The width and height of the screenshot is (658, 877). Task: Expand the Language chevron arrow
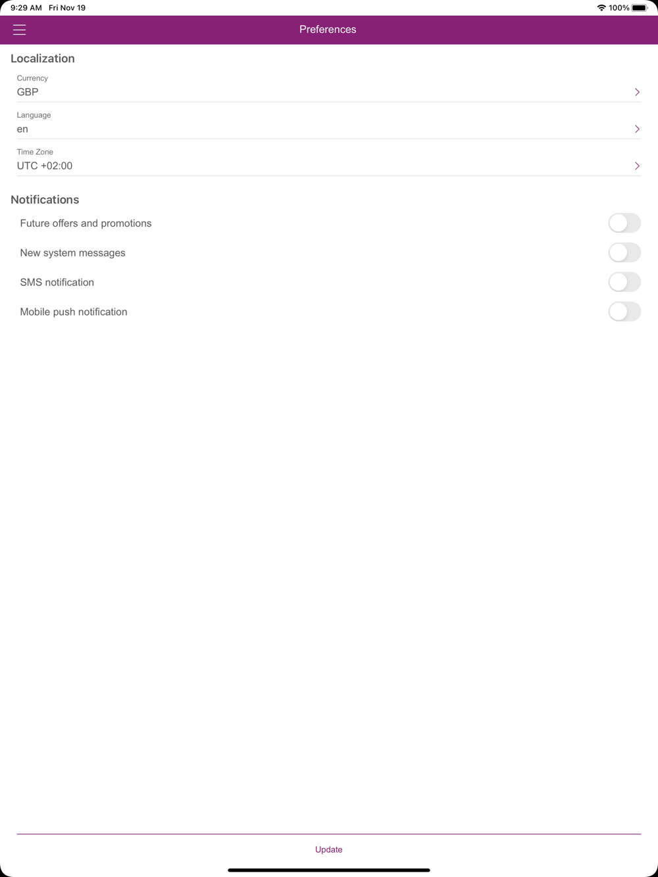[x=637, y=129]
